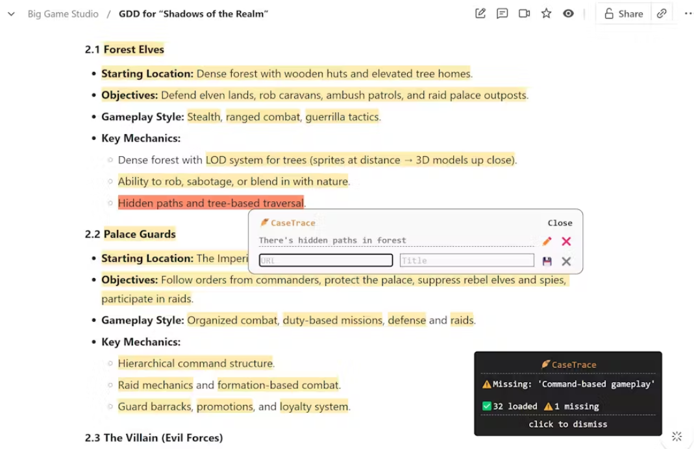
Task: Click the sparkle icon at bottom right
Action: coord(676,437)
